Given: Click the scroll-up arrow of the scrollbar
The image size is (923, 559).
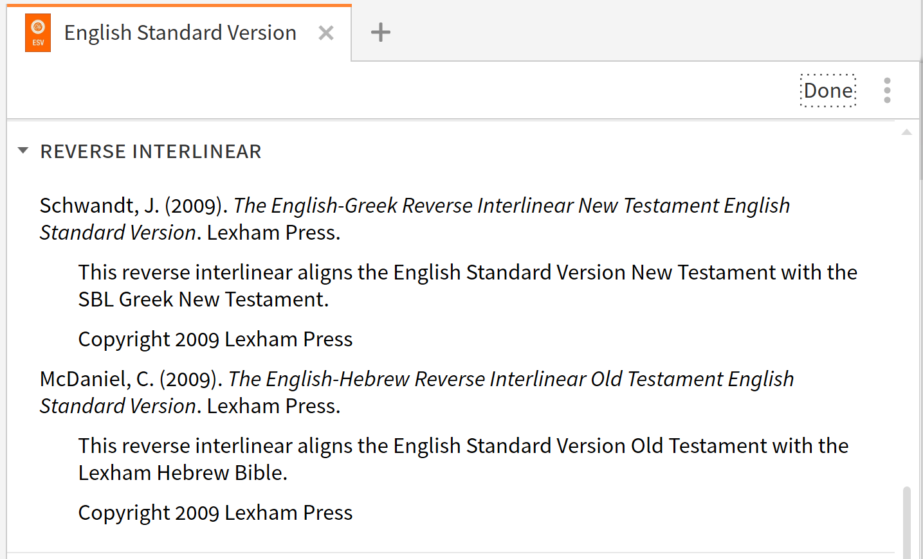Looking at the screenshot, I should point(907,132).
